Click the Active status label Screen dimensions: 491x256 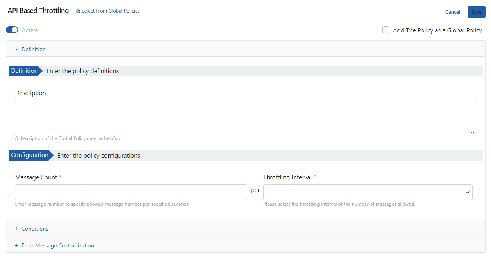30,30
